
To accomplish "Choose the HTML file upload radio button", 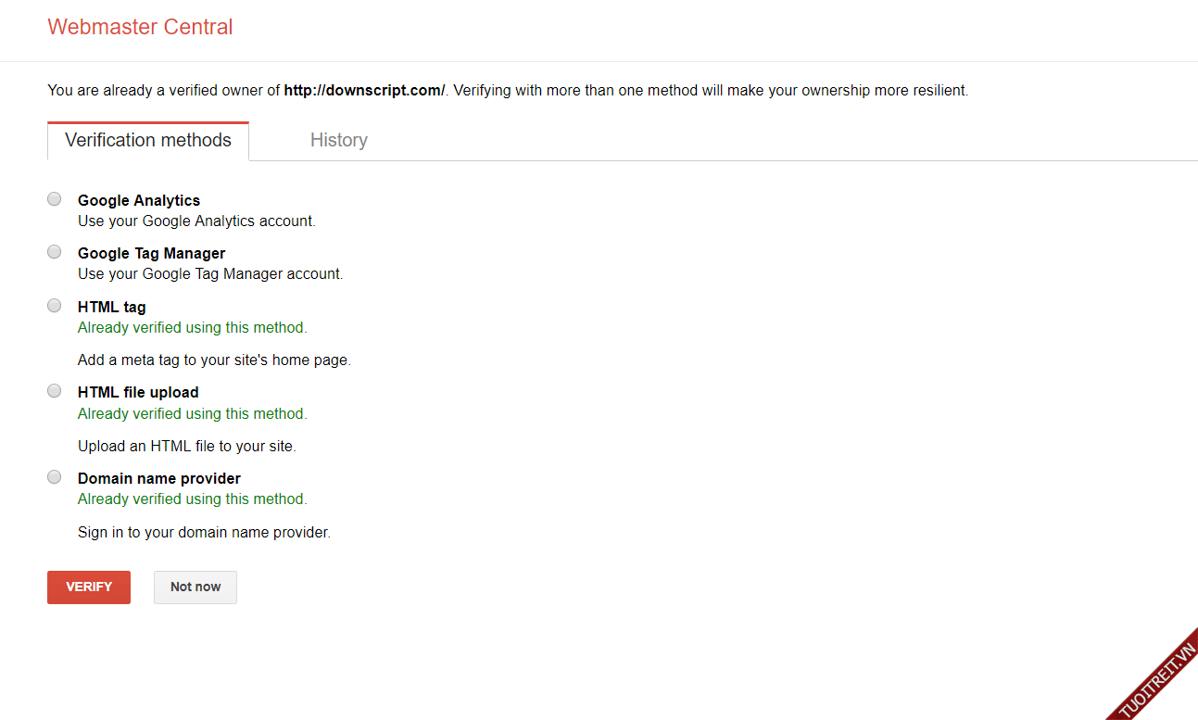I will coord(55,391).
